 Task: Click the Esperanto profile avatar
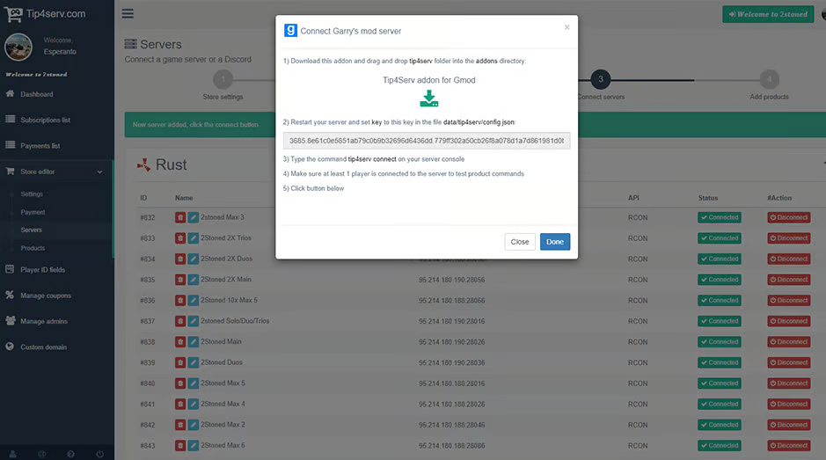click(x=18, y=47)
